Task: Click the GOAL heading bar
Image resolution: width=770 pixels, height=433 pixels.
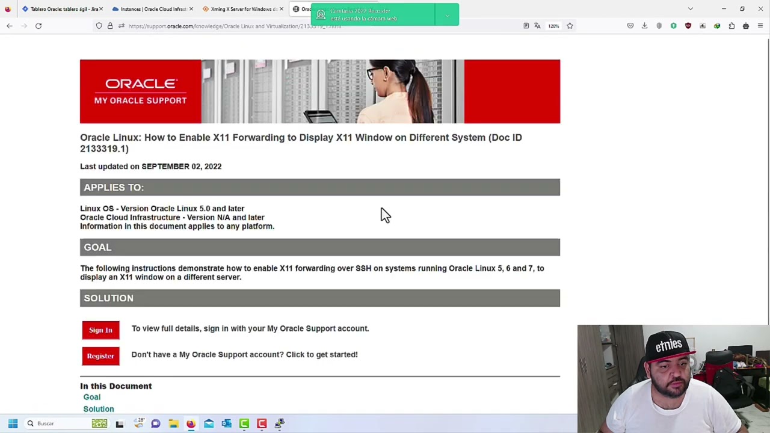Action: point(320,247)
